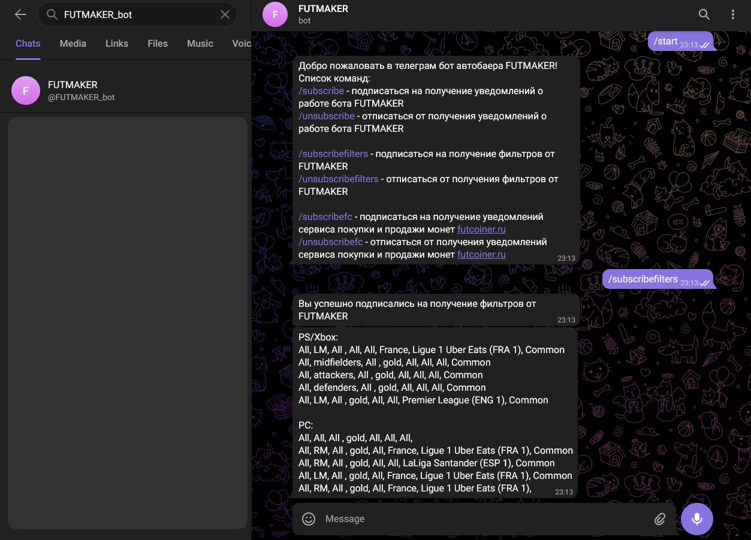Open the three-dot chat options menu
The width and height of the screenshot is (751, 540).
tap(732, 14)
